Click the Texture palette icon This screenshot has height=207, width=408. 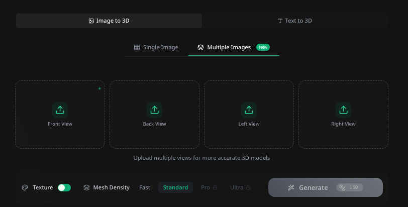(x=25, y=187)
